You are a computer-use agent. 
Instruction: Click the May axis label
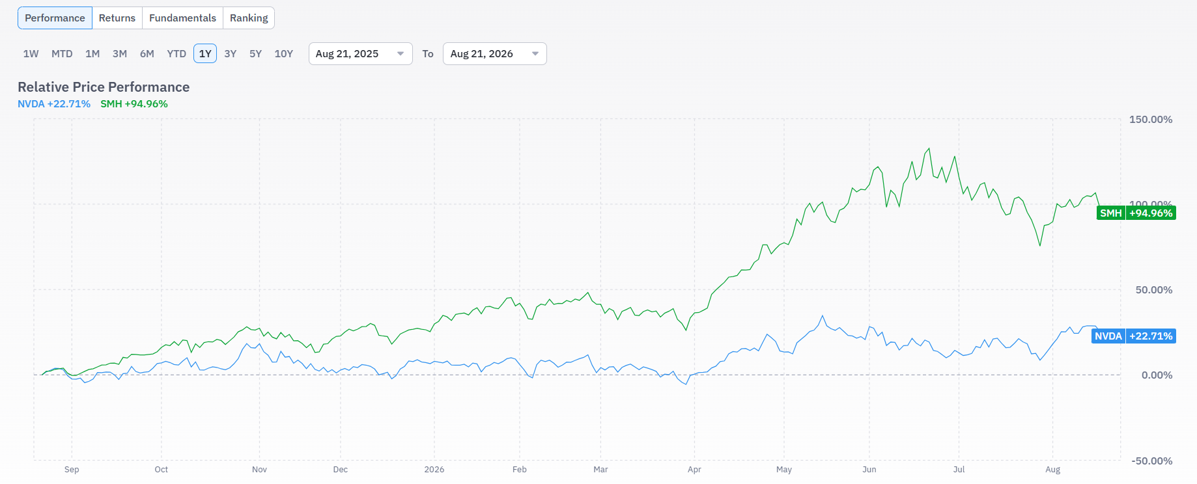click(x=784, y=470)
